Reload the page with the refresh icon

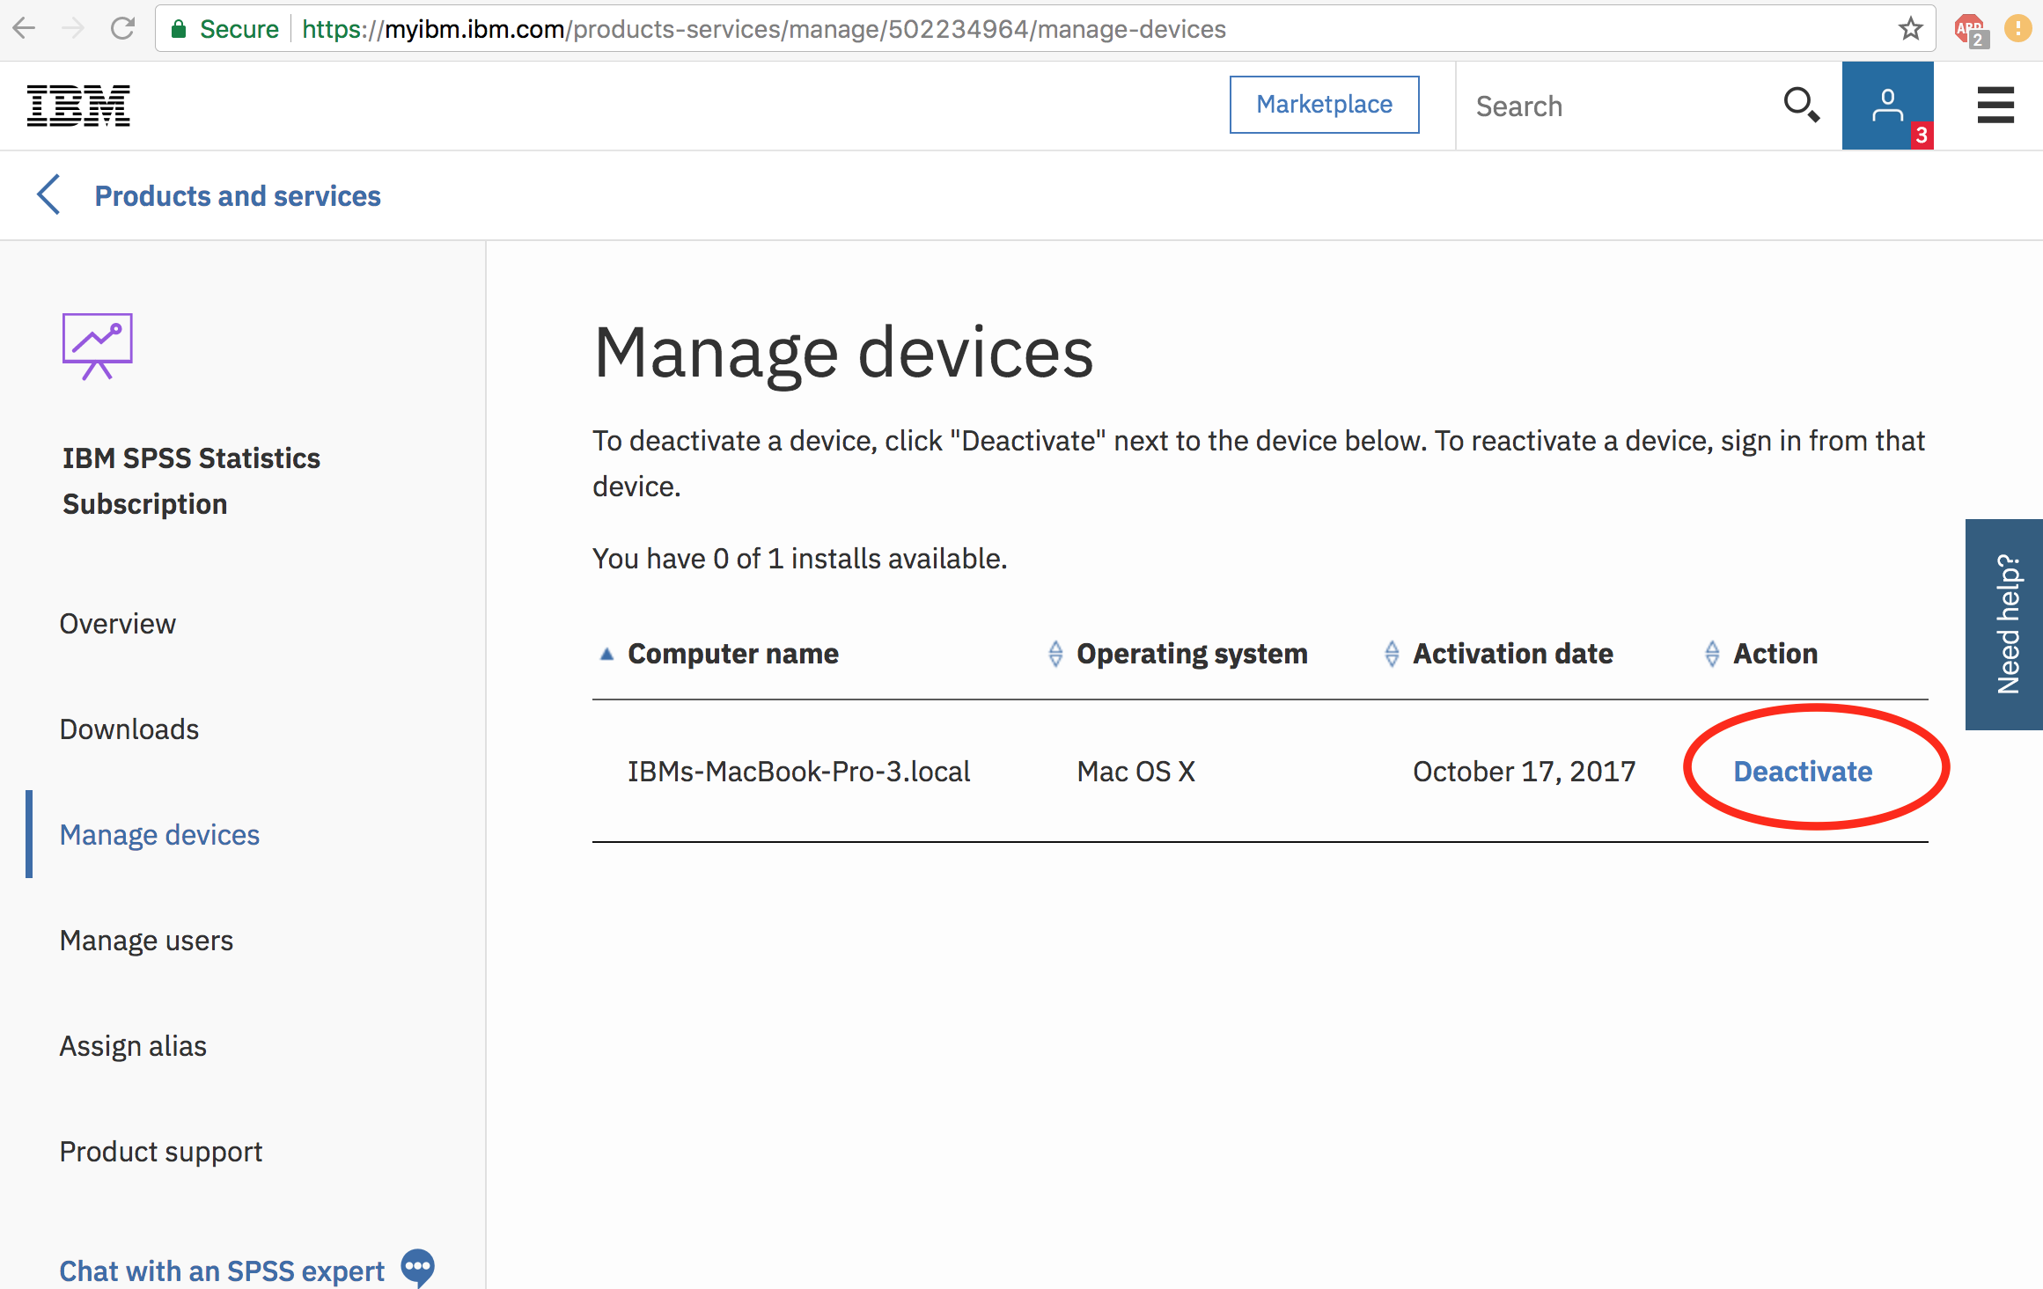(x=122, y=29)
